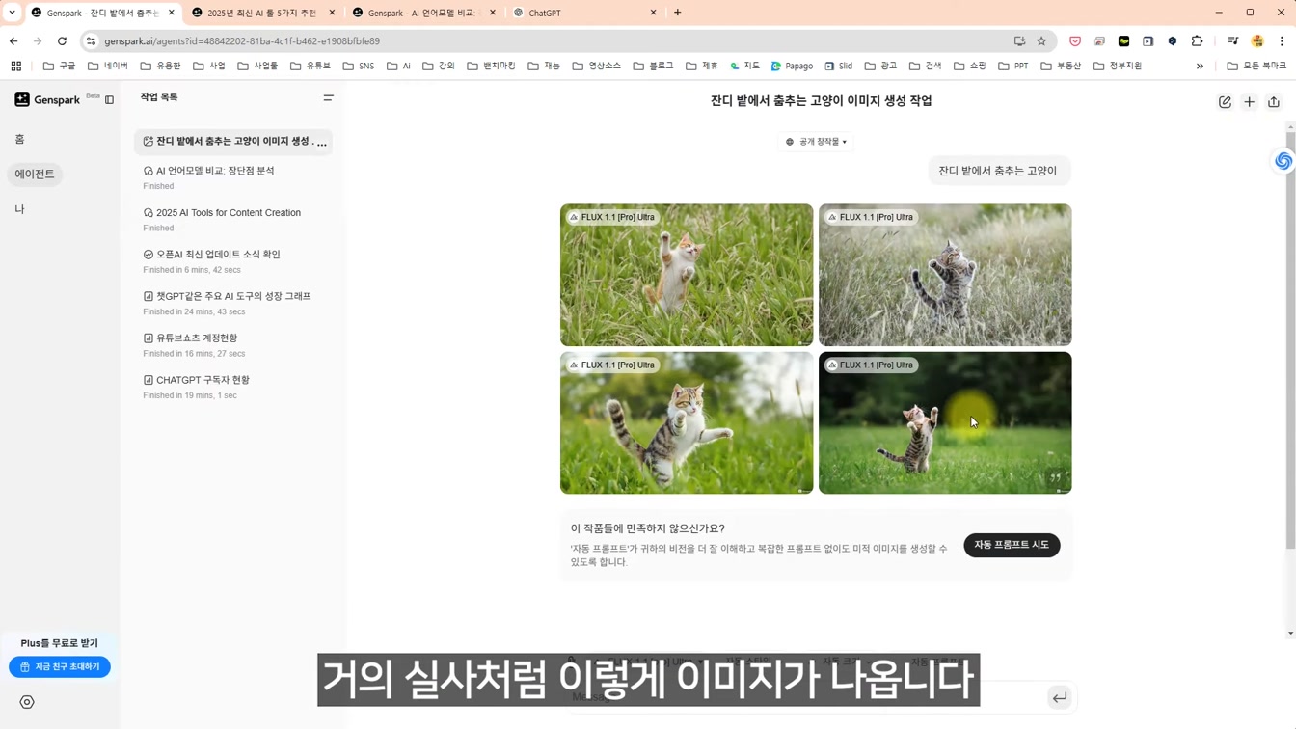Open the 모든 북마크 folder
Viewport: 1296px width, 729px height.
(1256, 66)
